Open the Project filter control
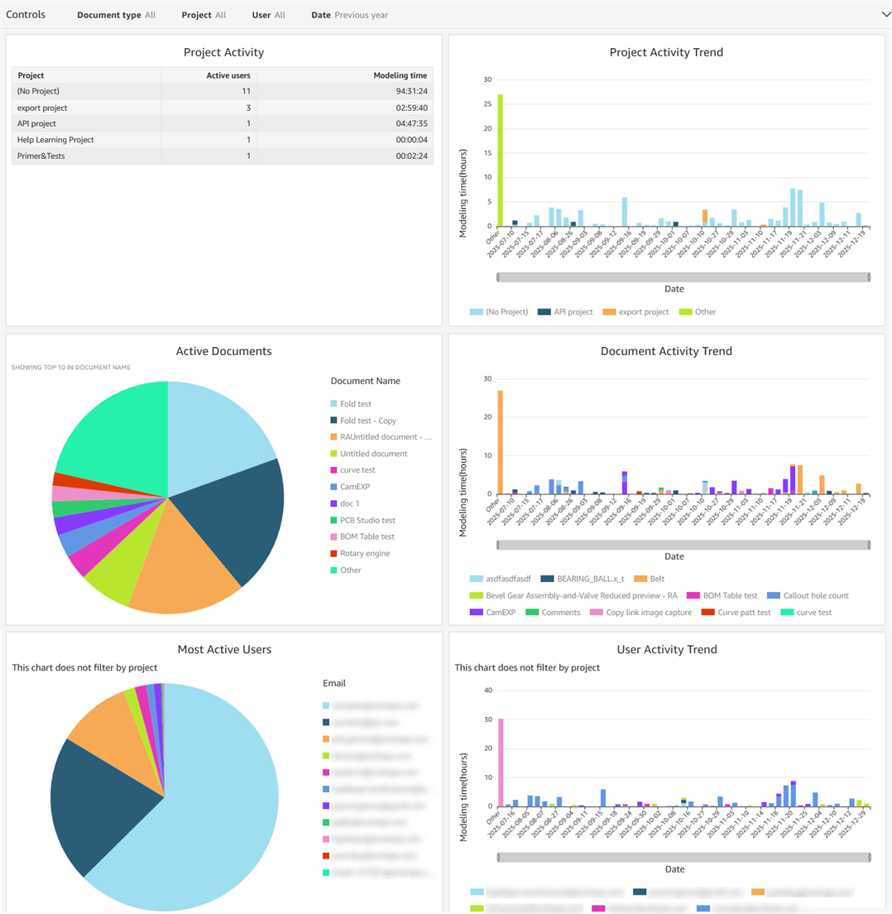This screenshot has width=892, height=914. click(x=204, y=15)
